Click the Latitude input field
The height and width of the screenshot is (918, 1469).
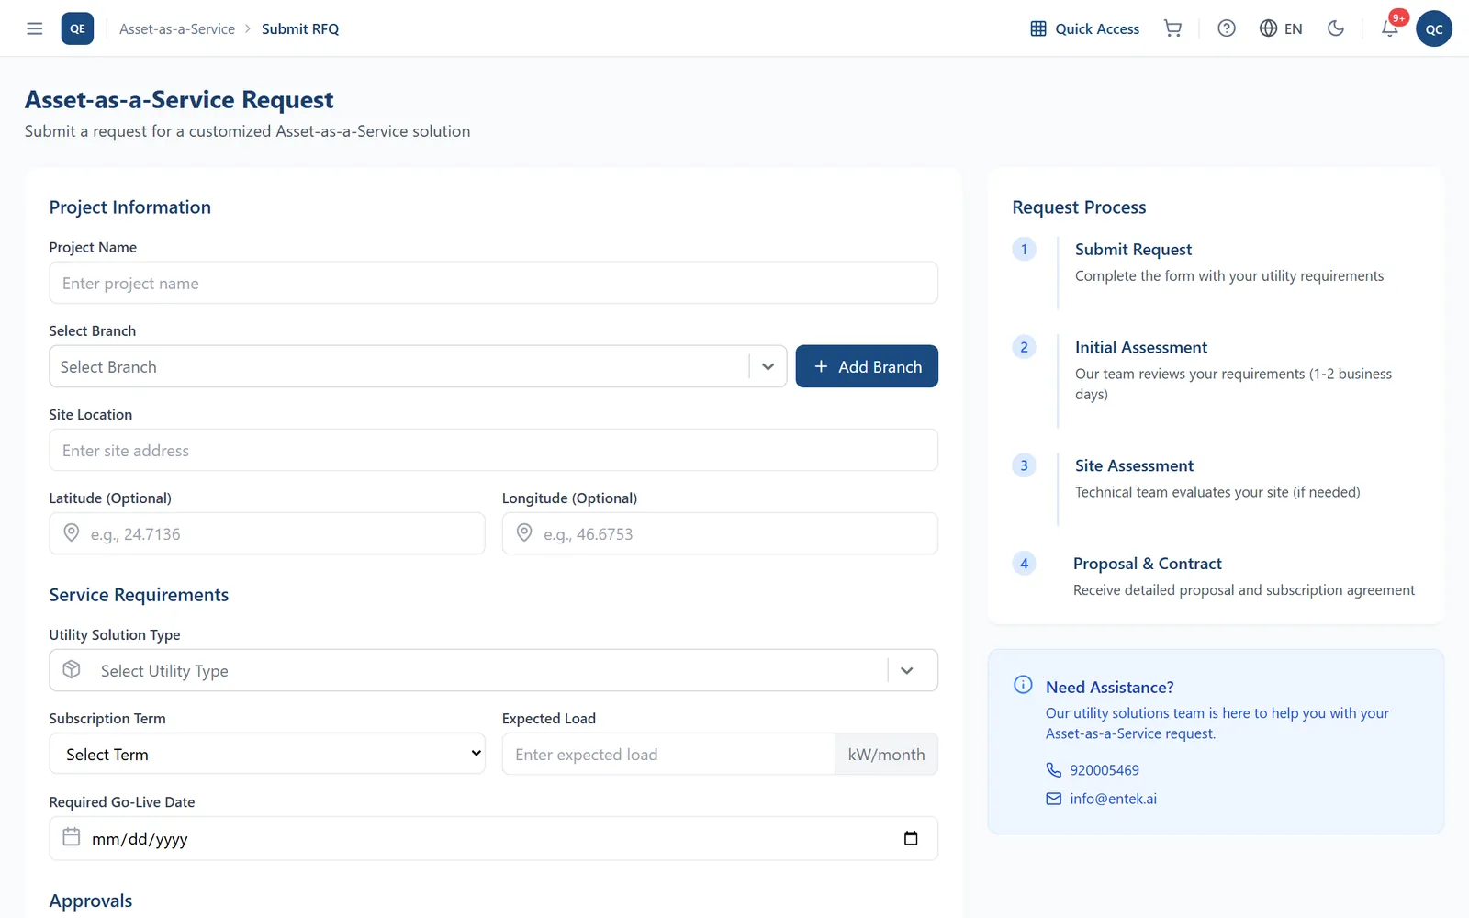pos(267,533)
